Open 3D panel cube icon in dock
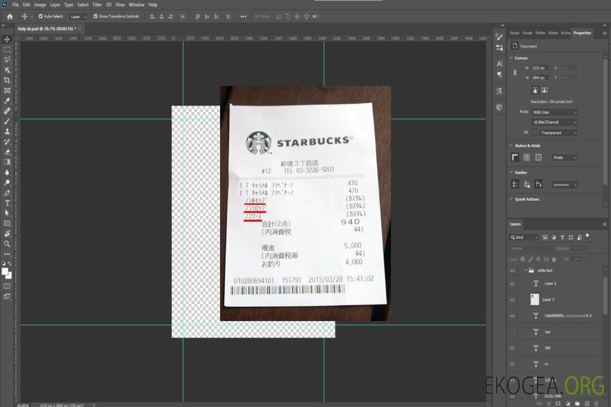Image resolution: width=611 pixels, height=407 pixels. click(500, 107)
